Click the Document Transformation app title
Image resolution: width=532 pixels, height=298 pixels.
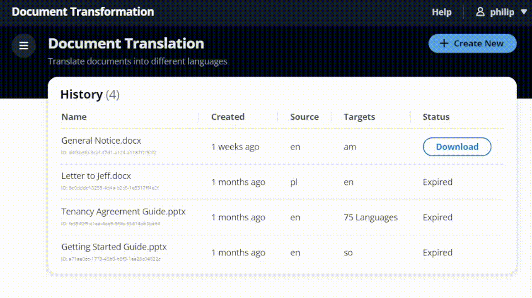click(x=82, y=12)
